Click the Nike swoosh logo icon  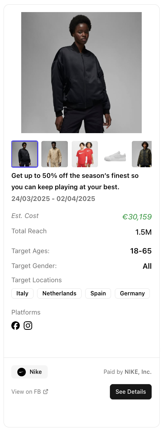(x=22, y=372)
